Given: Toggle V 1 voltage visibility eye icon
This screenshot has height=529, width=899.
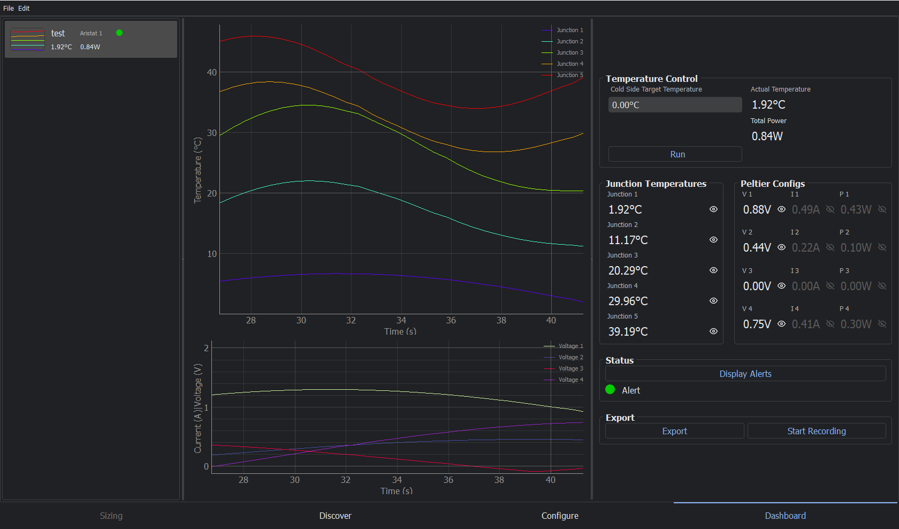Looking at the screenshot, I should tap(781, 209).
